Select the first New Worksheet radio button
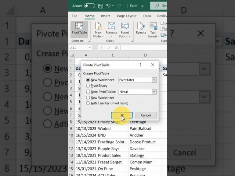 [88, 80]
